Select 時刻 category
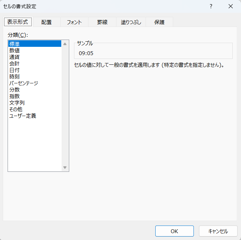Screen dimensions: 241x240 coord(35,76)
